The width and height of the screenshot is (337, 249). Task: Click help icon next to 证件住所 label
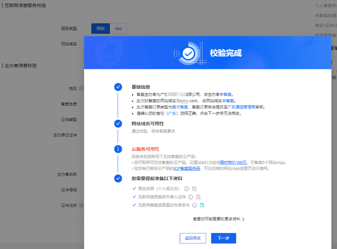81,205
